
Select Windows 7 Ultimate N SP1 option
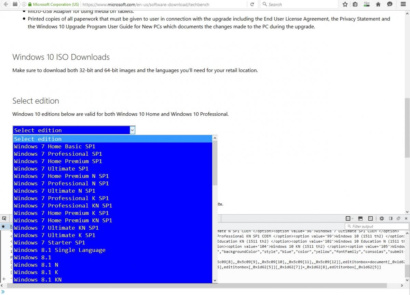pos(112,191)
